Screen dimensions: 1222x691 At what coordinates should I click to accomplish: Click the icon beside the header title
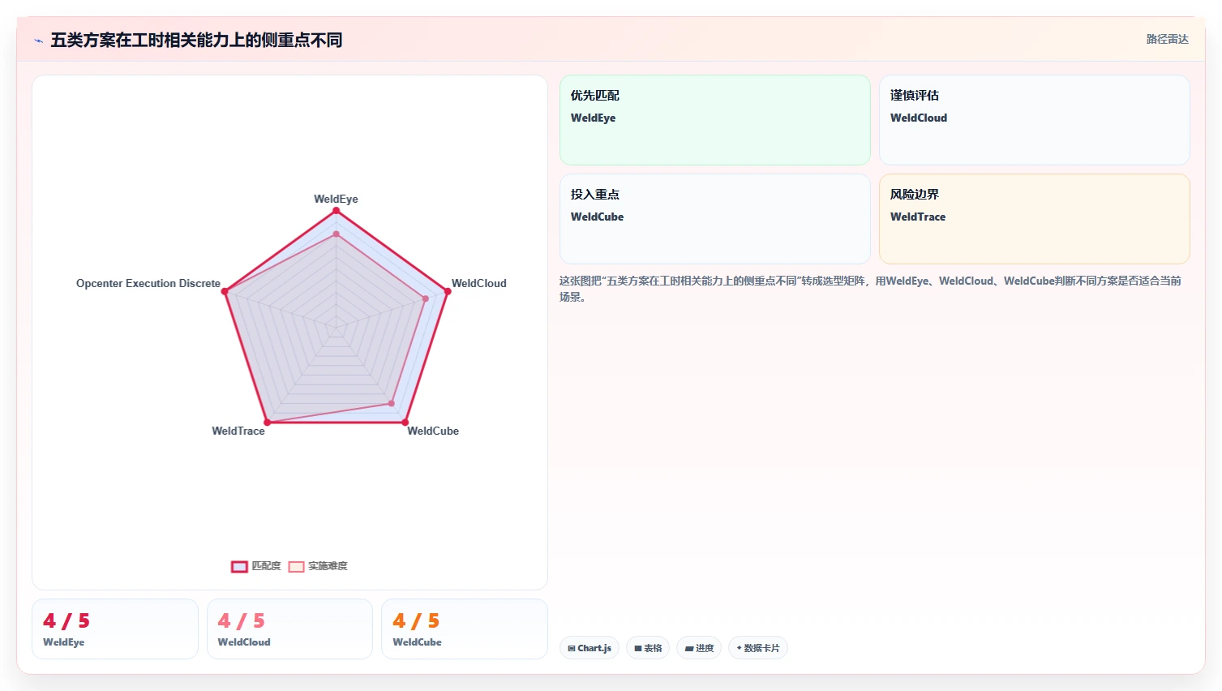point(38,41)
